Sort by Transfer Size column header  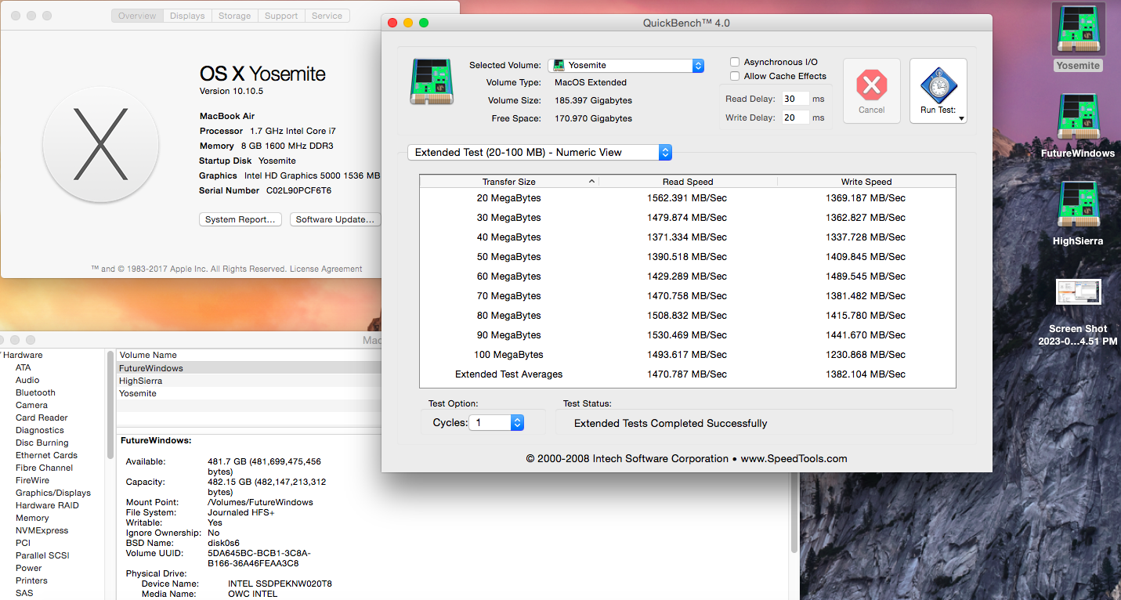(x=509, y=182)
